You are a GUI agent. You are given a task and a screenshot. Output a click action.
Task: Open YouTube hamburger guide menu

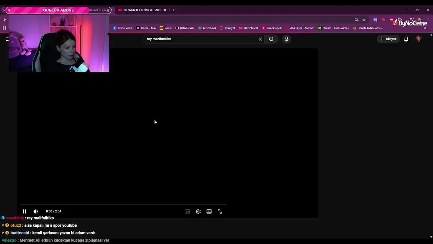[7, 39]
